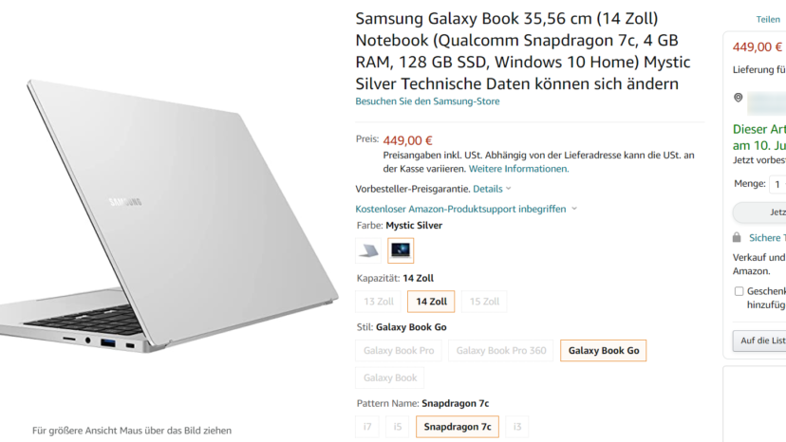Click the Weitere Informationen link

pos(518,169)
